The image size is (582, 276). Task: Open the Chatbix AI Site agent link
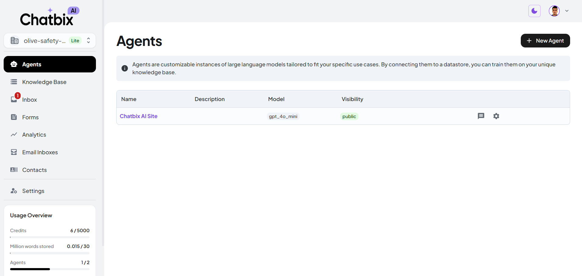coord(139,116)
